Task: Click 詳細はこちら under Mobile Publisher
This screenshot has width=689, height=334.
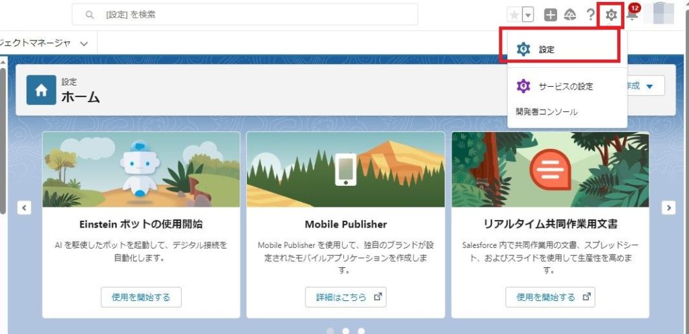Action: [x=346, y=297]
